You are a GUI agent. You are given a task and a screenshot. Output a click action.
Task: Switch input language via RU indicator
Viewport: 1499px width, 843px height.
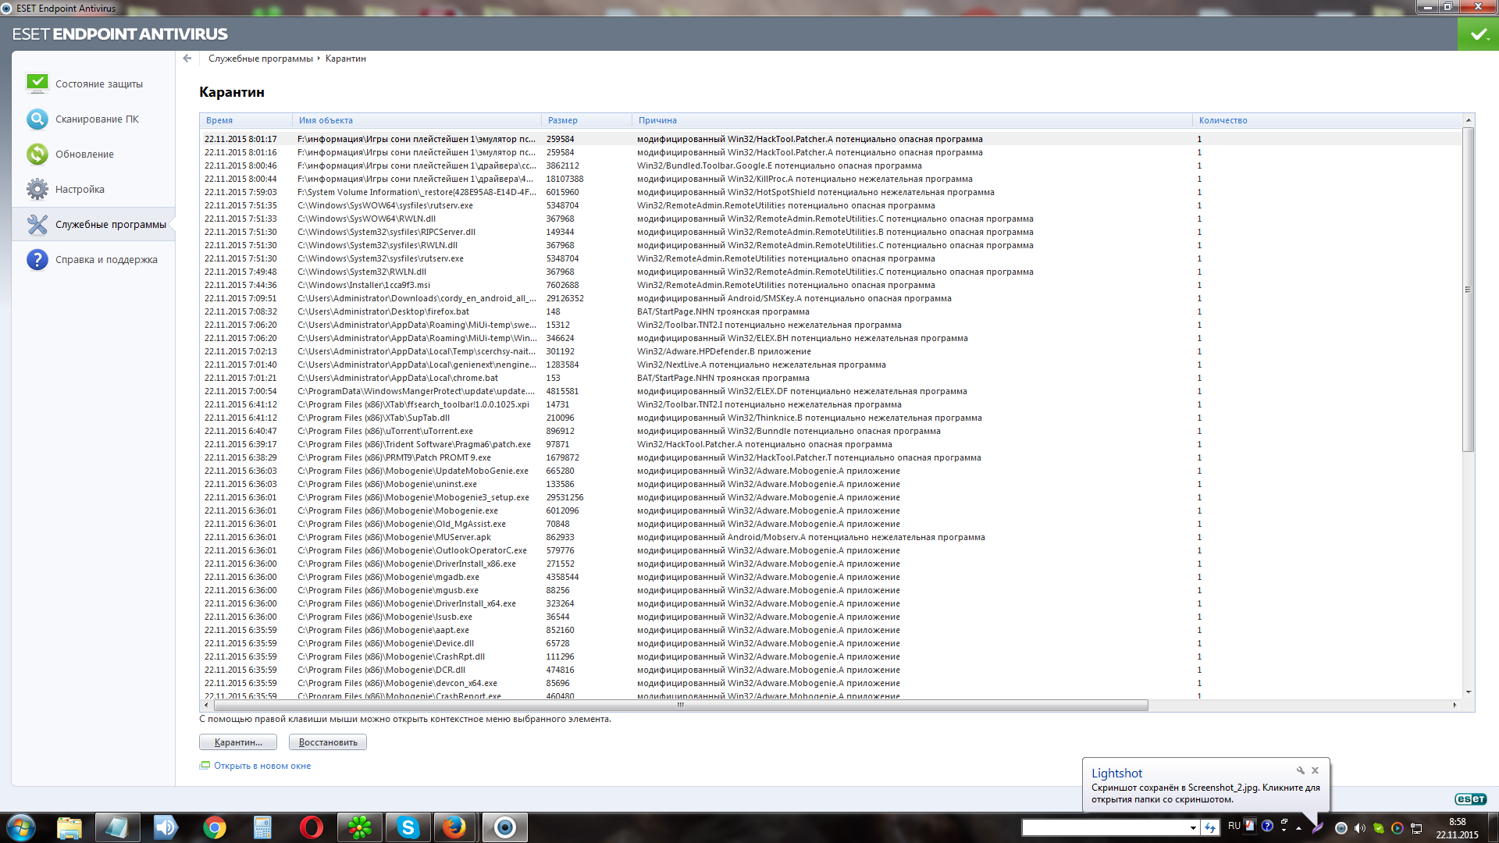click(1234, 826)
